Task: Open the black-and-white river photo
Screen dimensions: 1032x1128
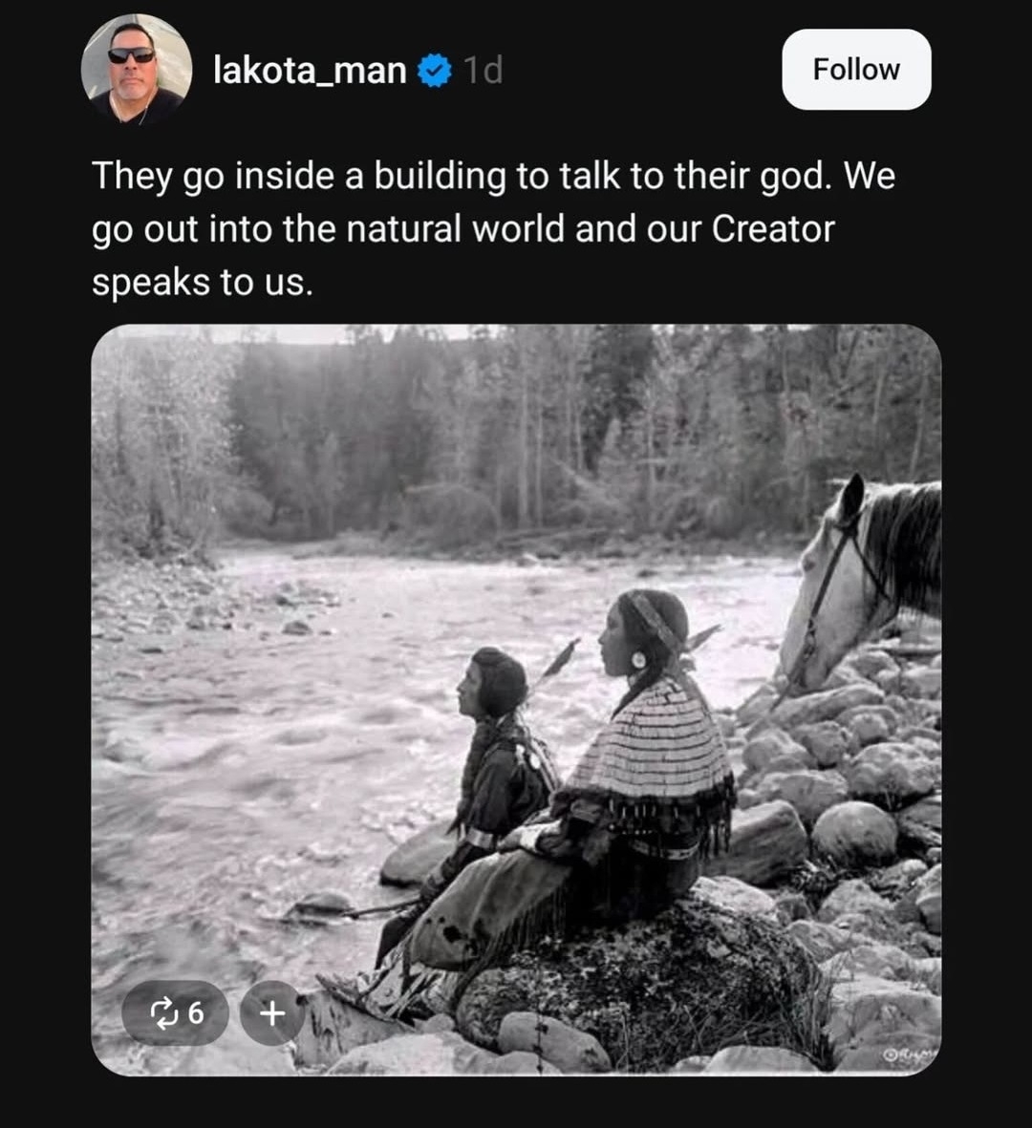Action: (516, 669)
